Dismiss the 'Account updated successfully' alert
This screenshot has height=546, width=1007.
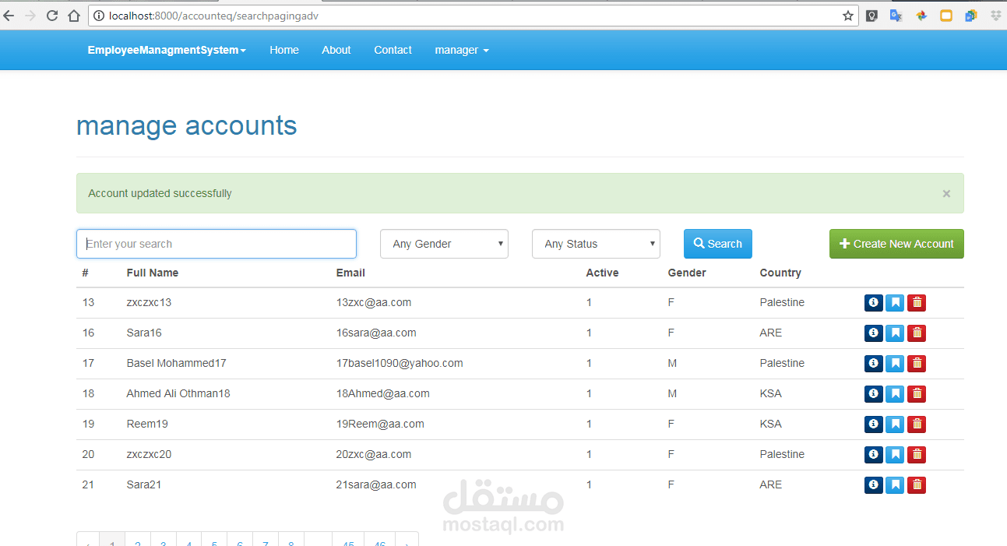coord(946,194)
